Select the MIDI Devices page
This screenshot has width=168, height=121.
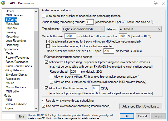point(14,15)
